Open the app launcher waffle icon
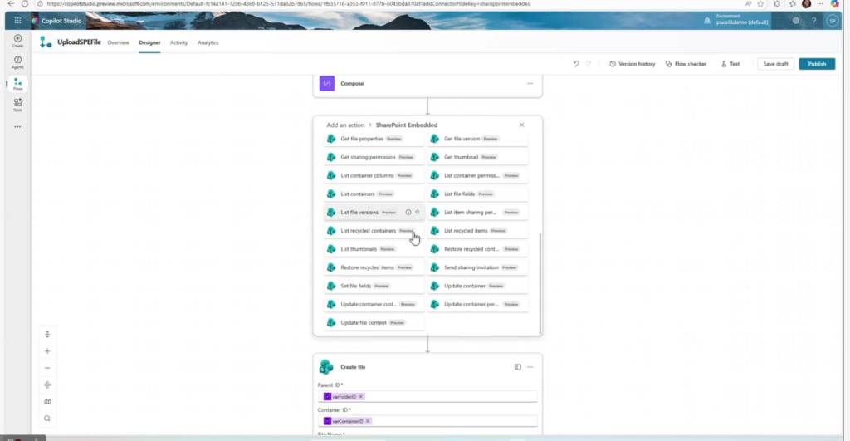Screen dimensions: 850x441 (x=17, y=21)
